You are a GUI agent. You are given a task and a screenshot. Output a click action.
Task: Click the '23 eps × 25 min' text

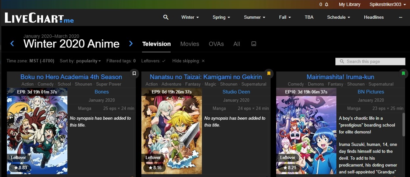tap(388, 108)
